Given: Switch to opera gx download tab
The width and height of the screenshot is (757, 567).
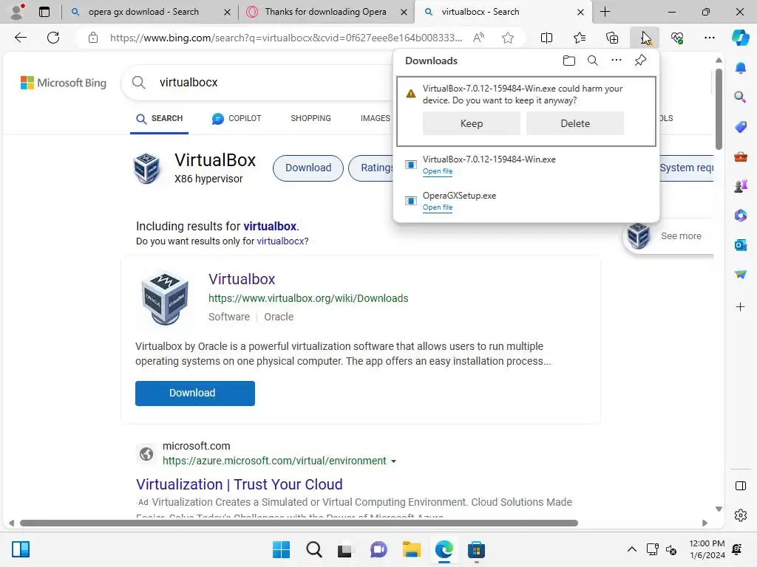Looking at the screenshot, I should point(143,12).
